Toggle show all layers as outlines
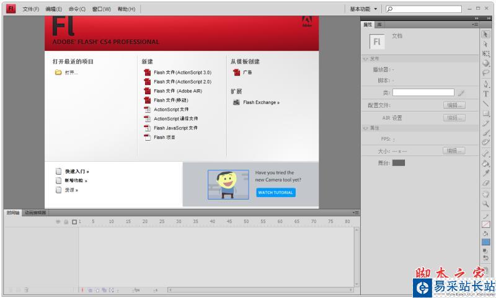Viewport: 496px width, 298px height. click(x=74, y=222)
